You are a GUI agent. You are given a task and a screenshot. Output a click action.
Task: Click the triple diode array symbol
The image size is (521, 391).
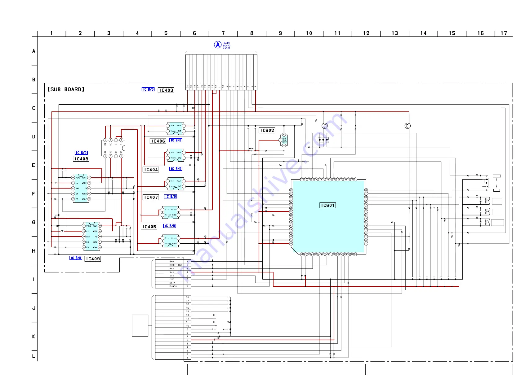pos(323,140)
